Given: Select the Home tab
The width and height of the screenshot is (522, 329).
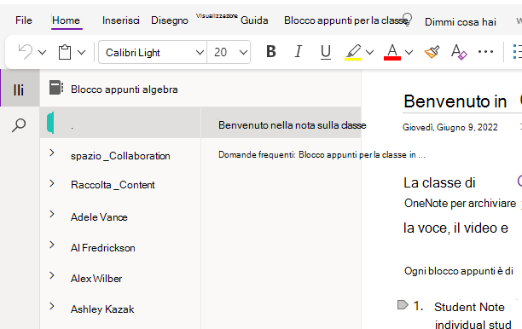Looking at the screenshot, I should 67,20.
